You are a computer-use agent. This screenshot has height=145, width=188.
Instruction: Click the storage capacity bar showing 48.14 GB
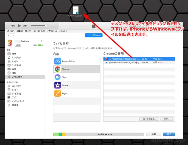(99, 134)
